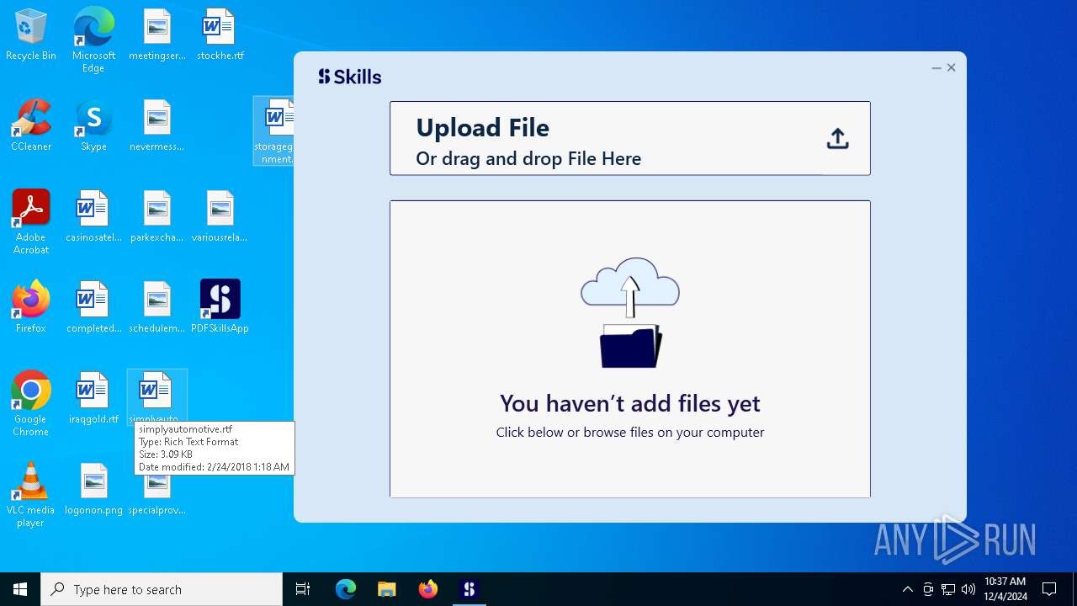The height and width of the screenshot is (606, 1077).
Task: Open the taskbar clock showing 10:37 AM
Action: 1005,589
